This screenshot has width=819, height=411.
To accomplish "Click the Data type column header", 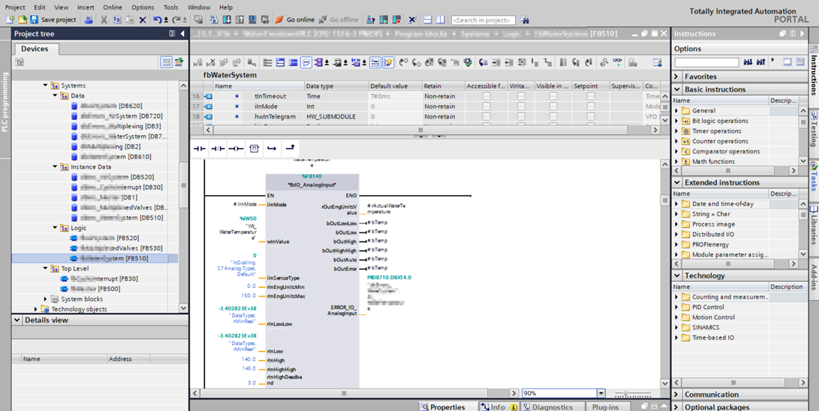I will pos(336,86).
